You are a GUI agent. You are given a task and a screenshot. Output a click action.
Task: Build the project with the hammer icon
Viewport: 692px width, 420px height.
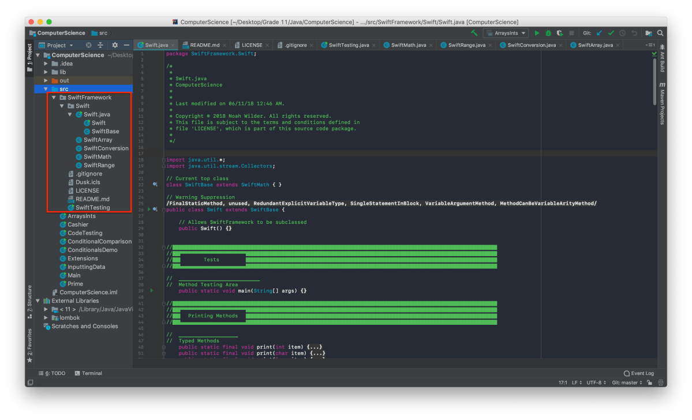[x=474, y=33]
